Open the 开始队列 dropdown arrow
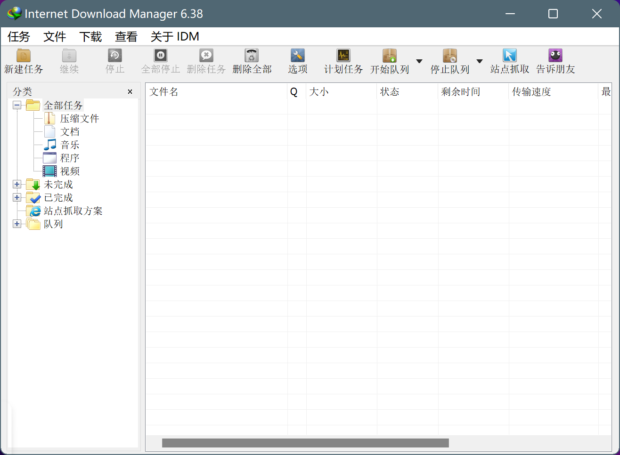620x455 pixels. point(419,61)
